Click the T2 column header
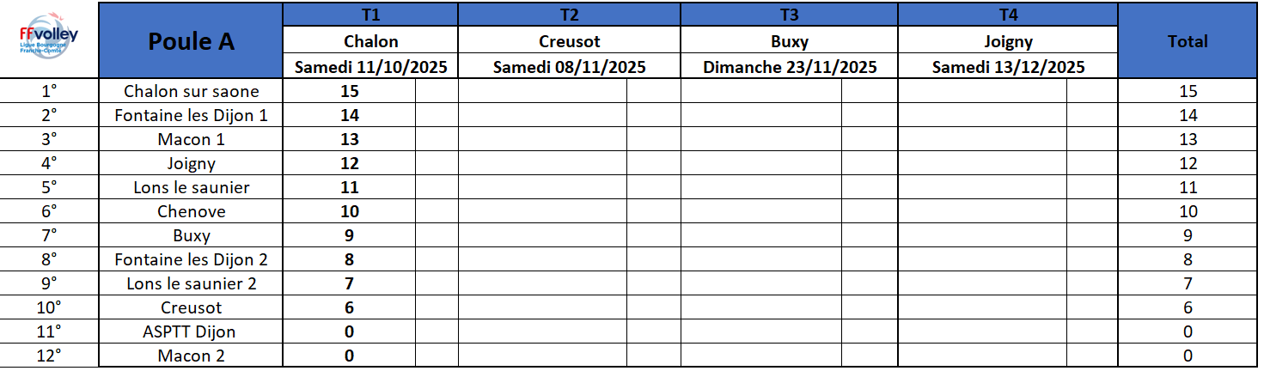 coord(569,15)
